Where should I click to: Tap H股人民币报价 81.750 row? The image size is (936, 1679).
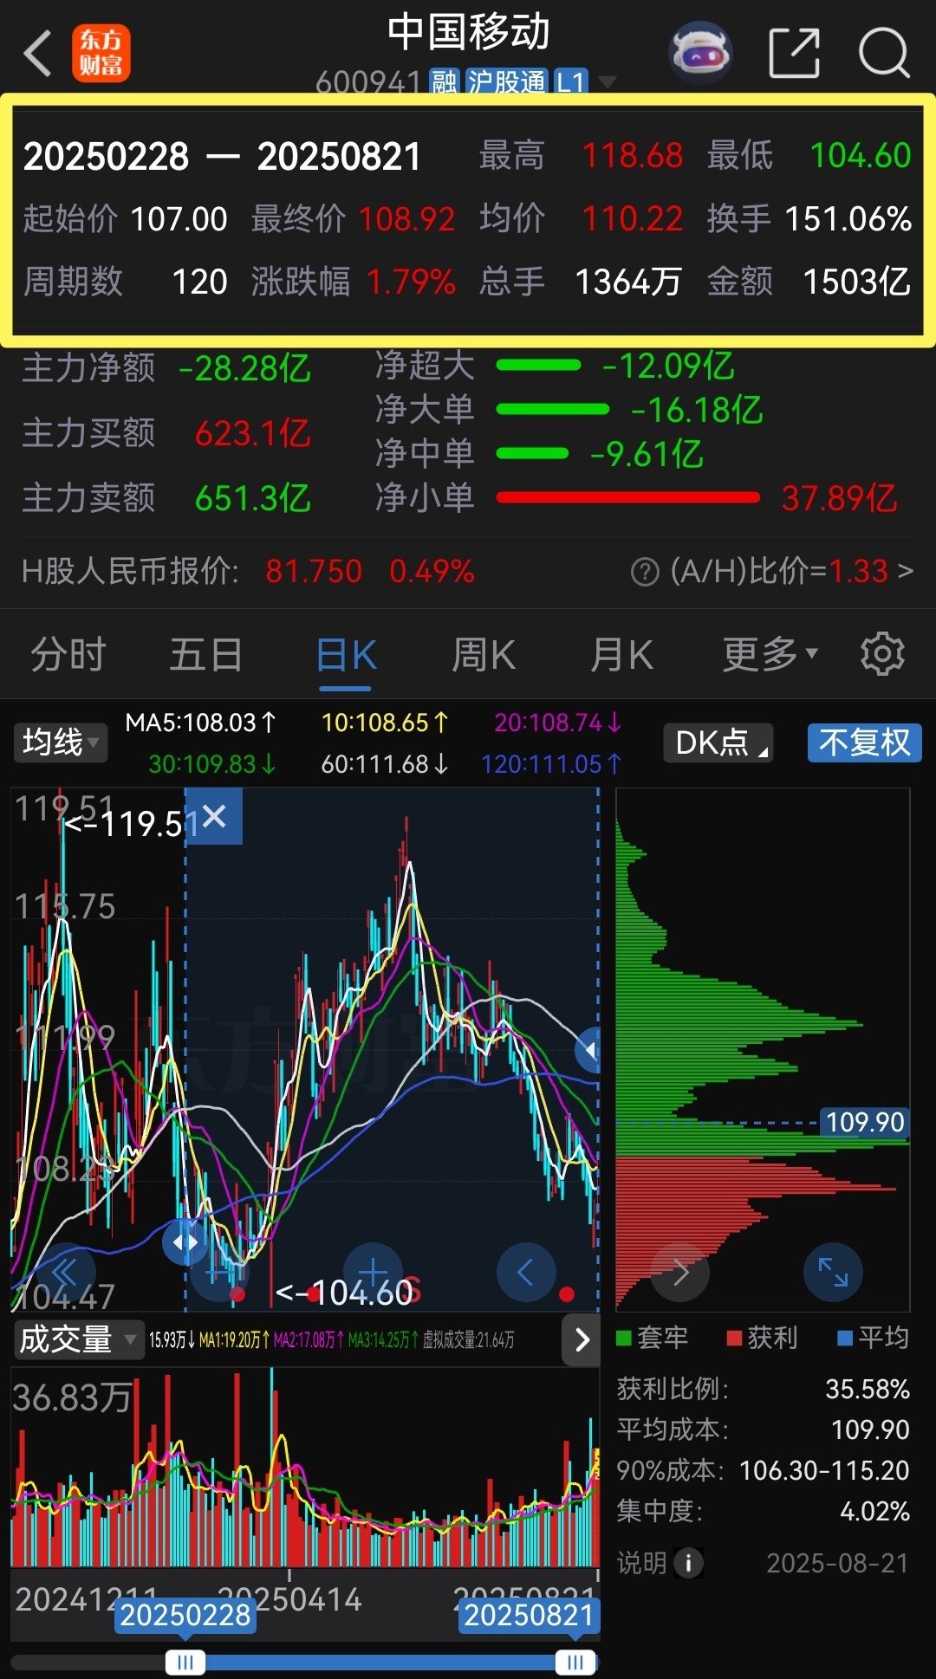[x=248, y=571]
